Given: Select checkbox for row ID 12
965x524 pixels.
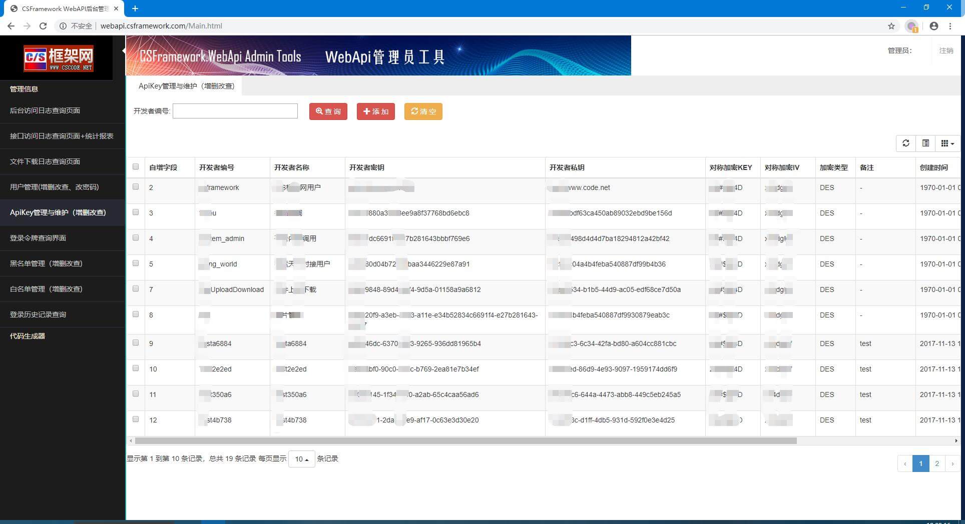Looking at the screenshot, I should coord(136,419).
